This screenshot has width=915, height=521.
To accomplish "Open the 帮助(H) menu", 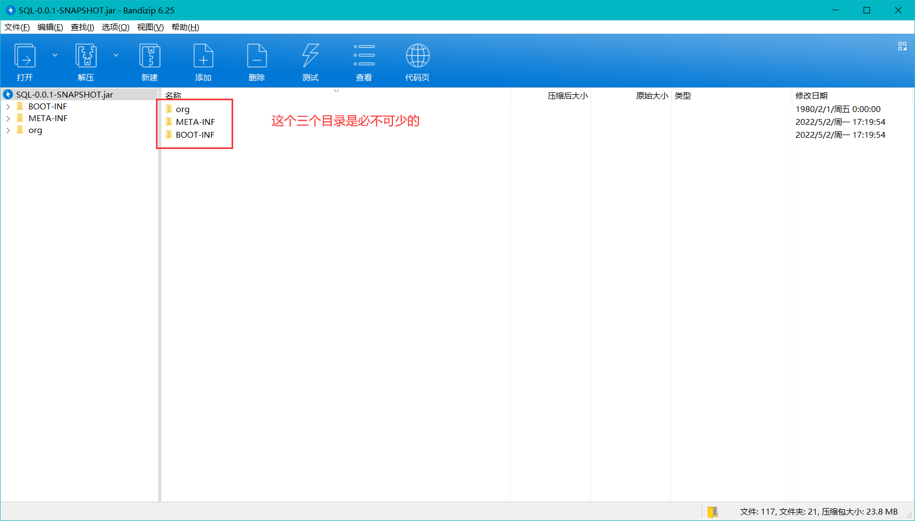I will [x=185, y=27].
